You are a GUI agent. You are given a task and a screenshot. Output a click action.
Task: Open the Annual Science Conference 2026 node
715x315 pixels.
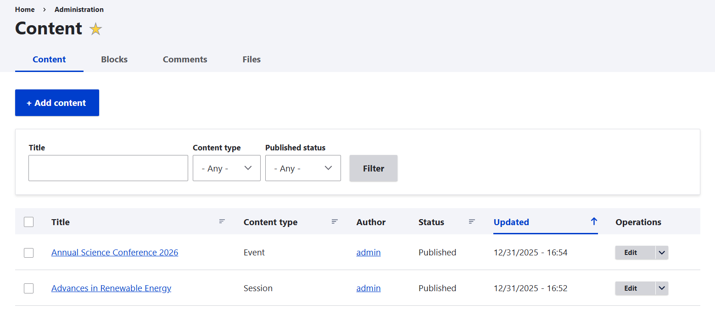coord(115,253)
